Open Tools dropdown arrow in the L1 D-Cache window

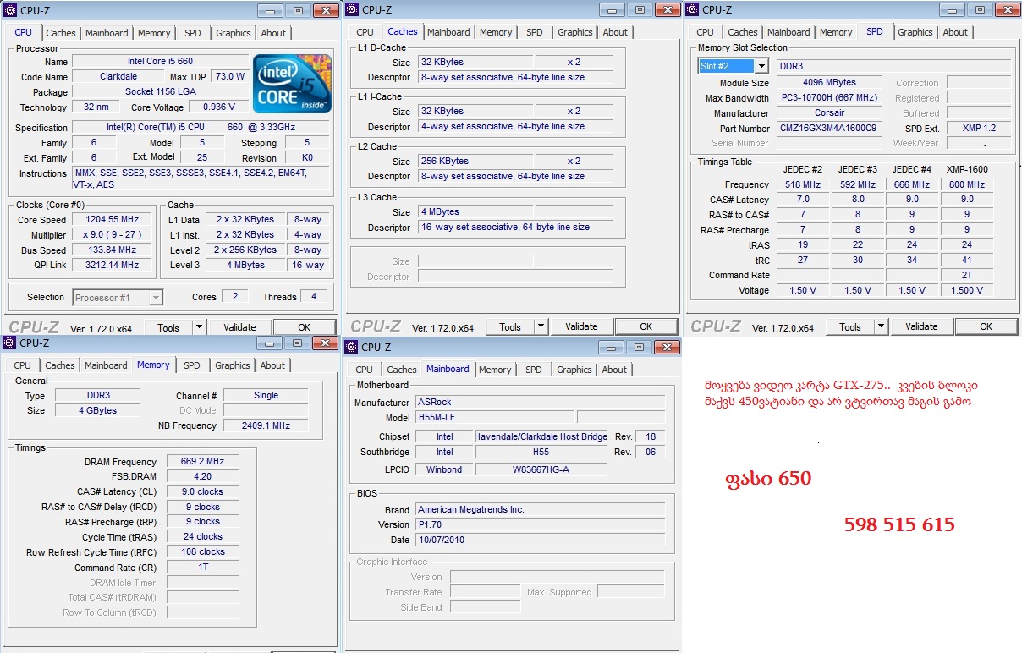coord(541,326)
